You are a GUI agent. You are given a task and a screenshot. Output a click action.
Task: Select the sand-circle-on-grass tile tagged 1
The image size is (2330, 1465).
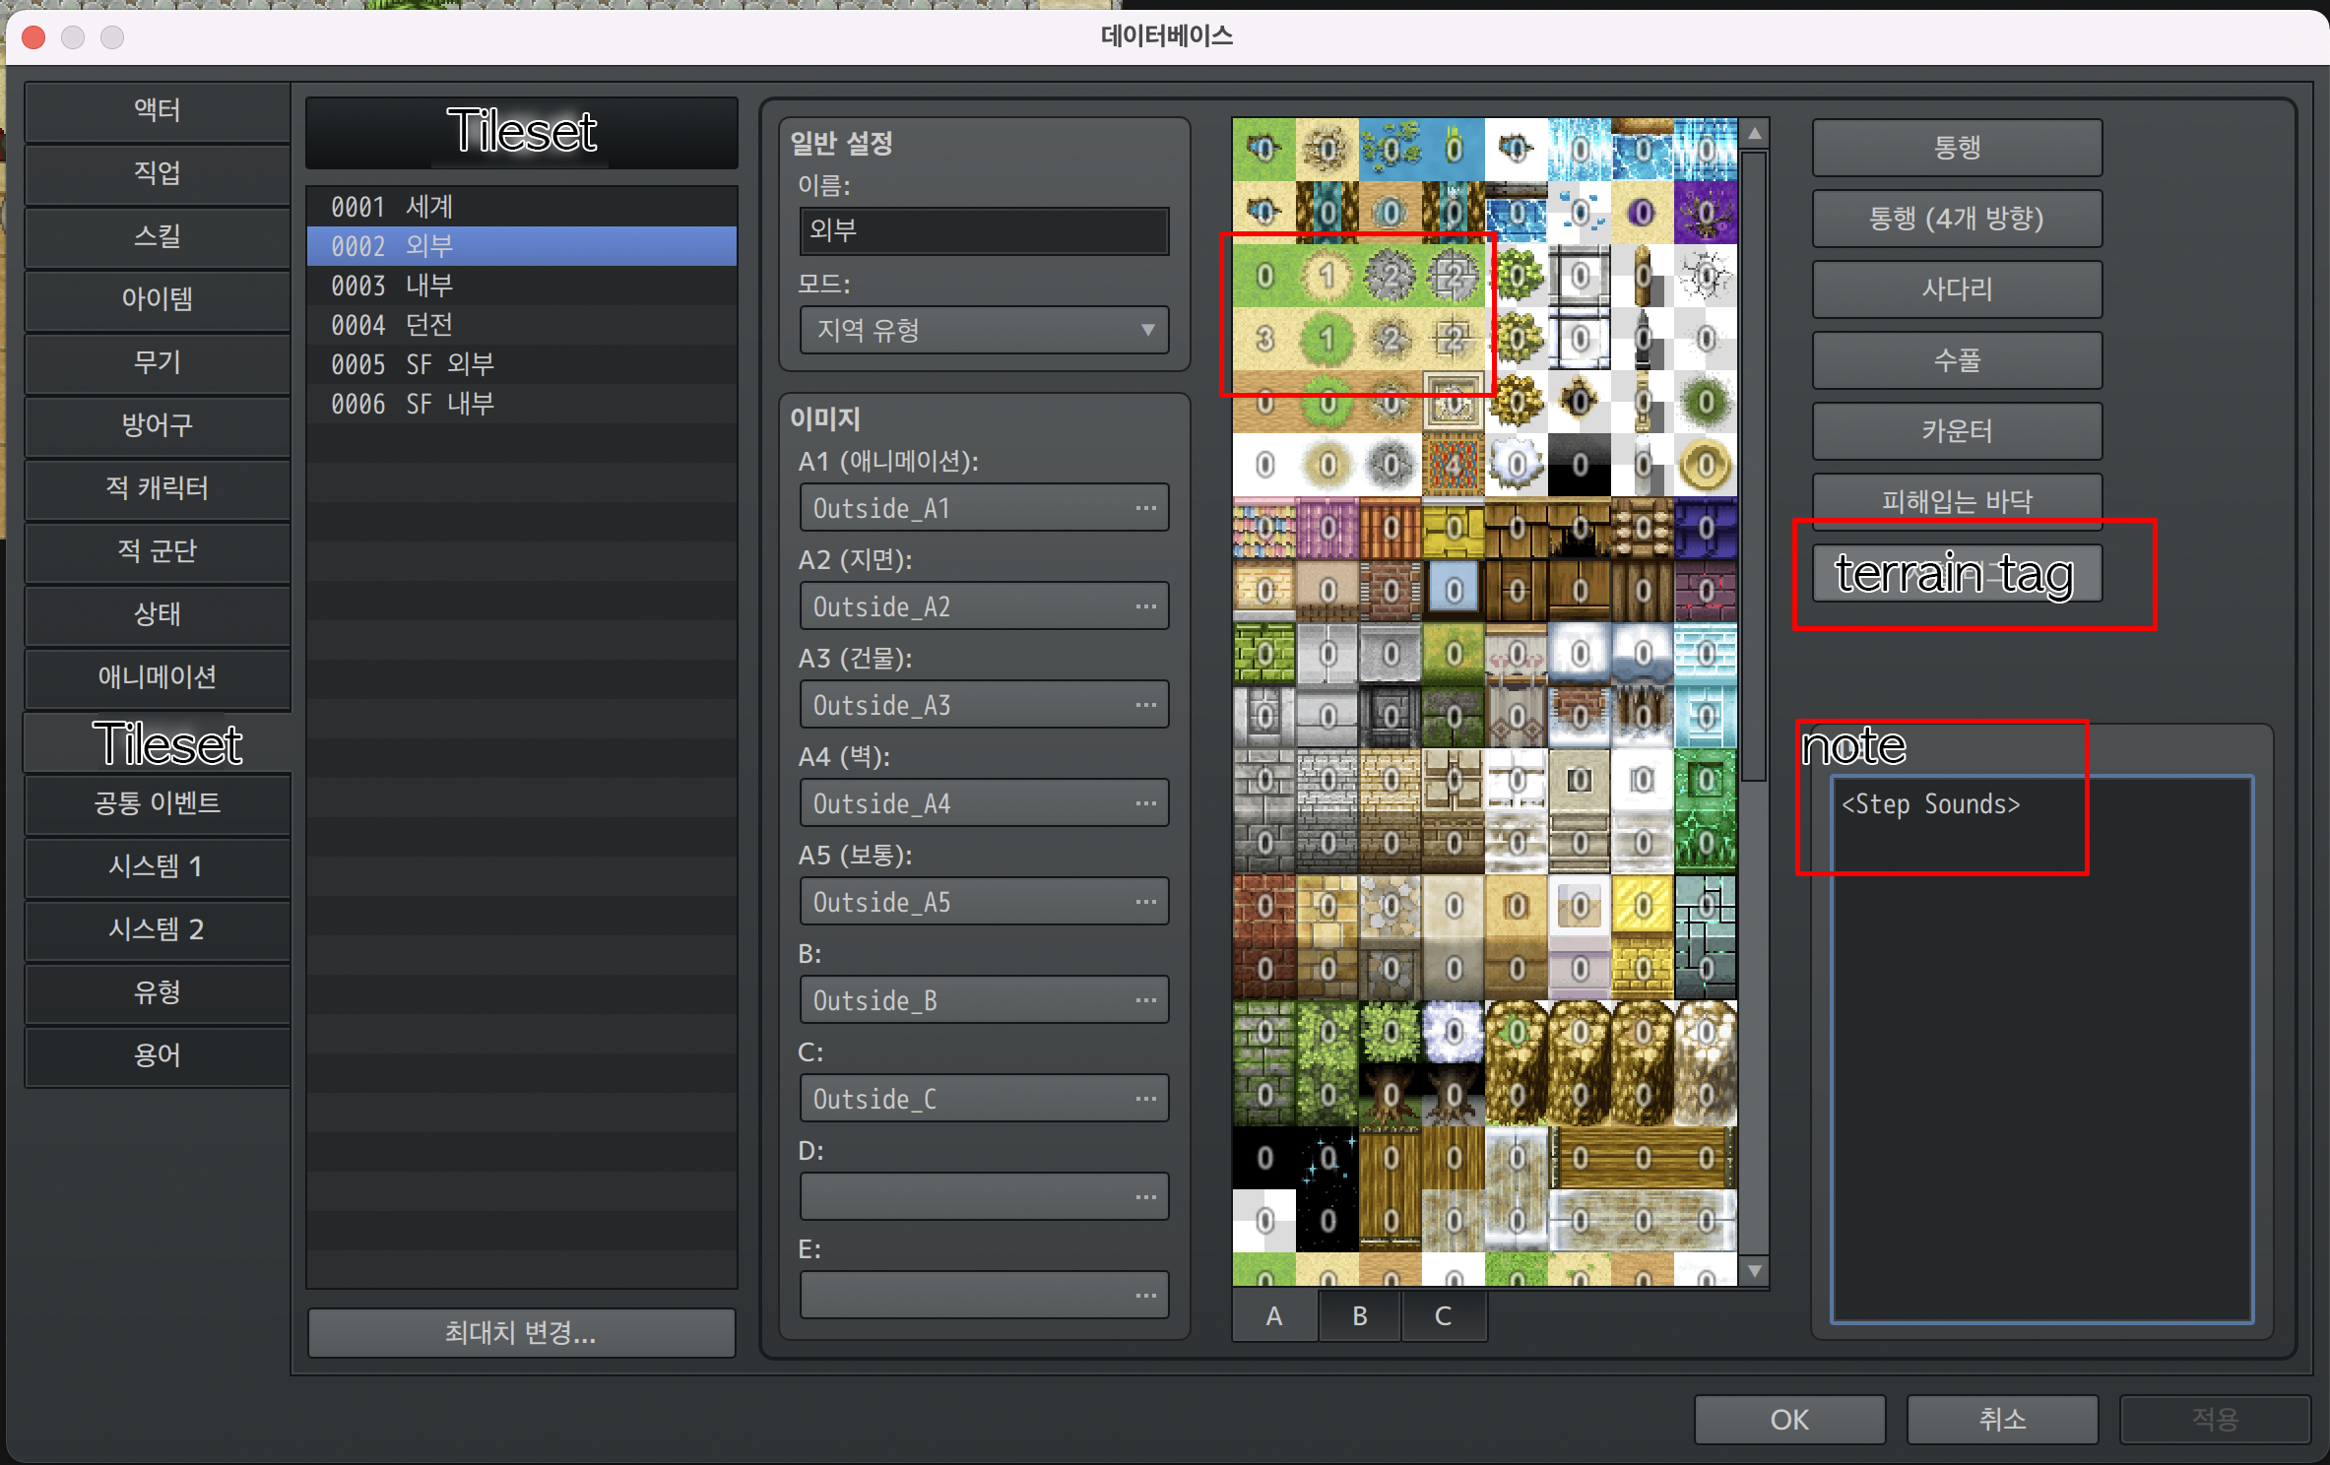[1327, 276]
